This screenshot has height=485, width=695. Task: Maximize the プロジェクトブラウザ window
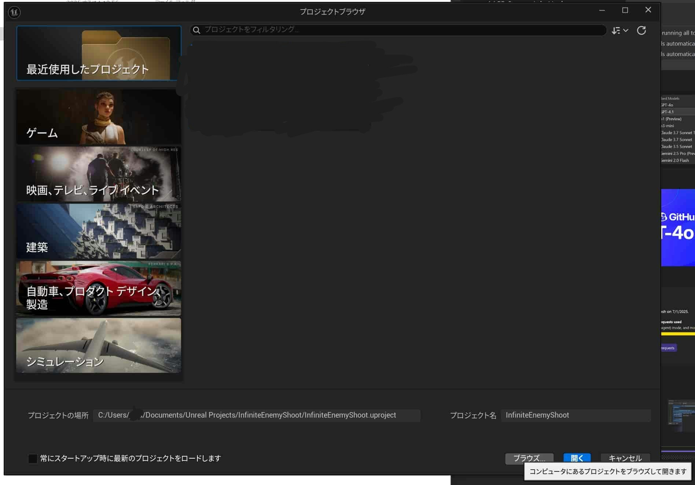point(625,11)
